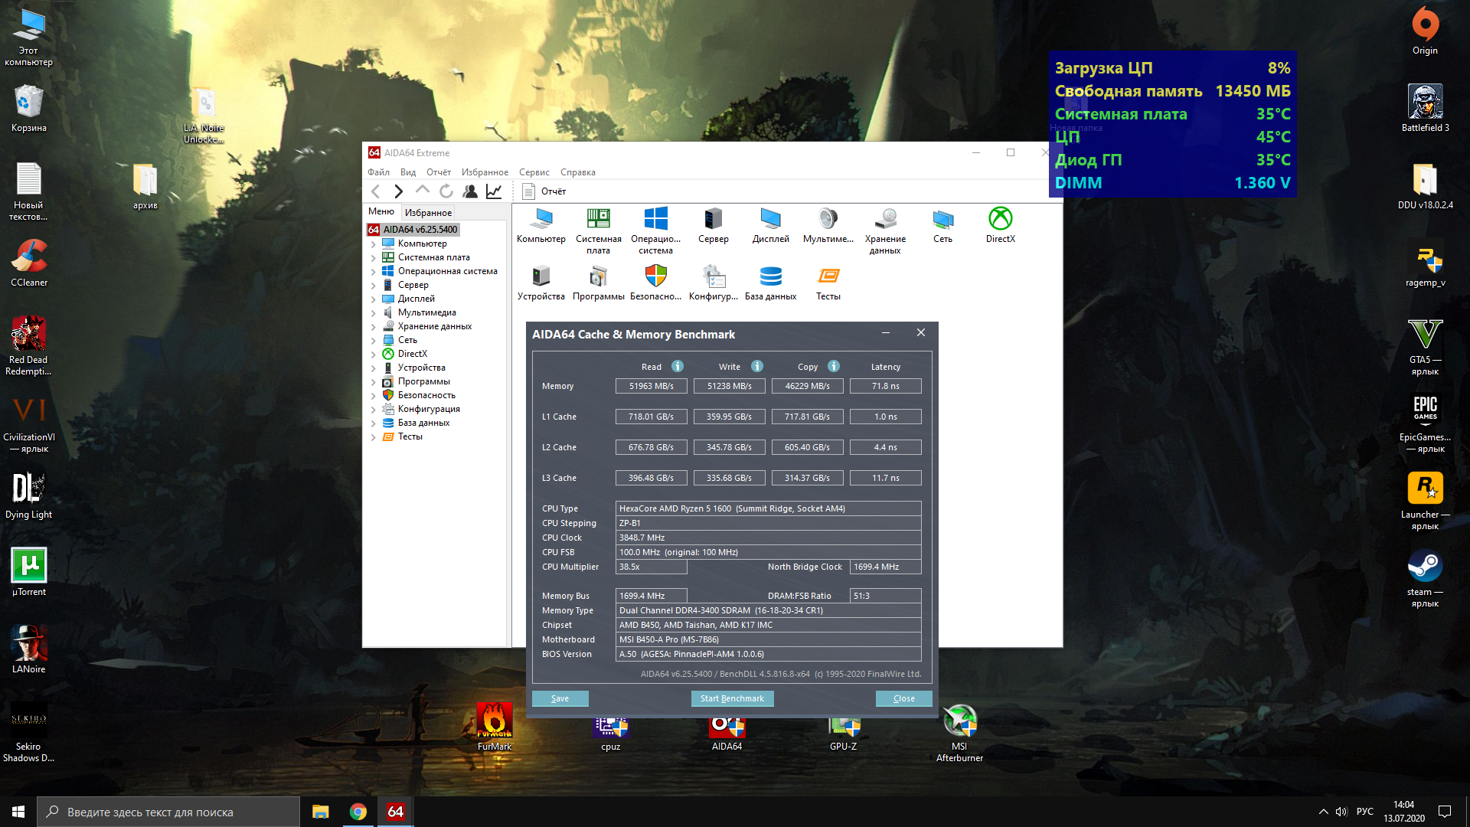1470x827 pixels.
Task: Open the Хранение данных category icon
Action: click(886, 230)
